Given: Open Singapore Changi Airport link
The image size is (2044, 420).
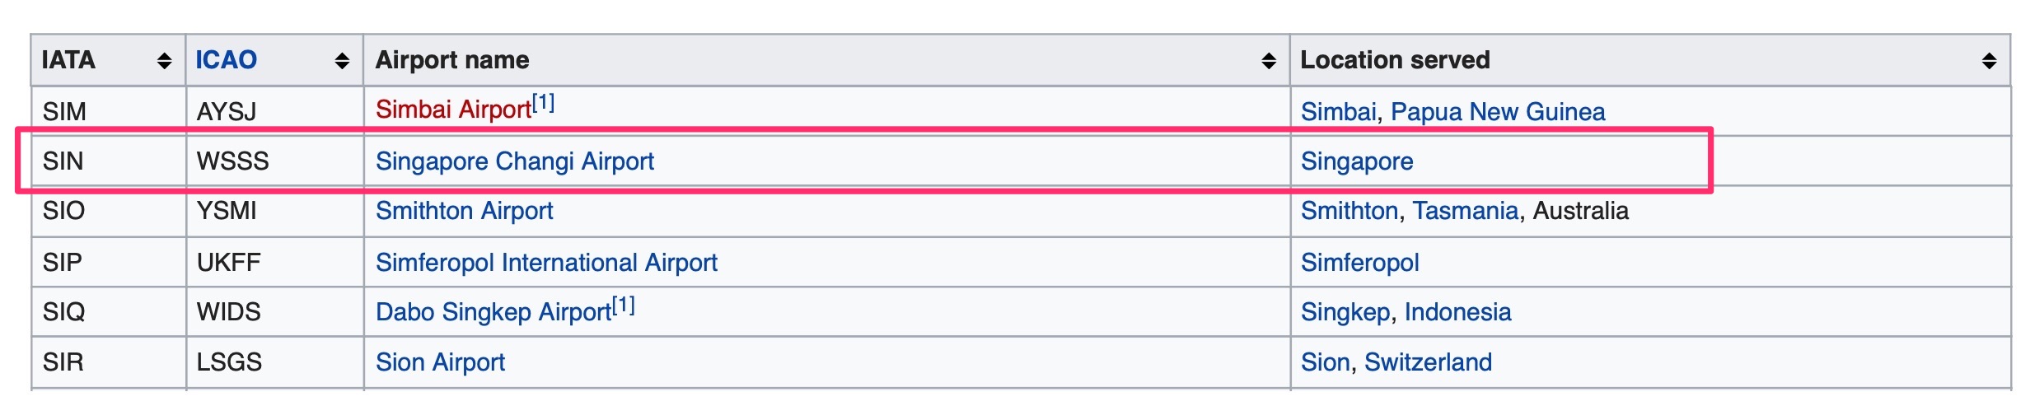Looking at the screenshot, I should tap(514, 161).
